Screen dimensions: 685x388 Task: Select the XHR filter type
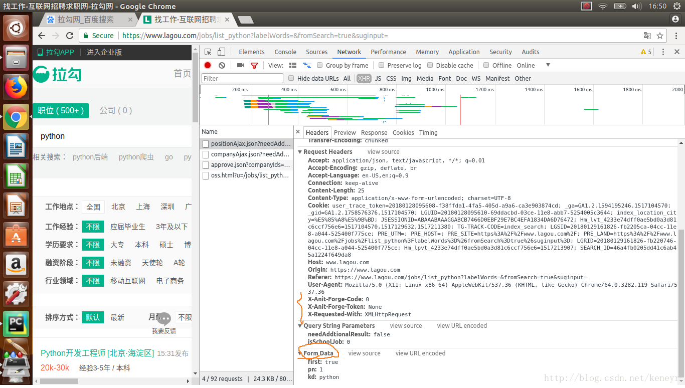(x=364, y=78)
